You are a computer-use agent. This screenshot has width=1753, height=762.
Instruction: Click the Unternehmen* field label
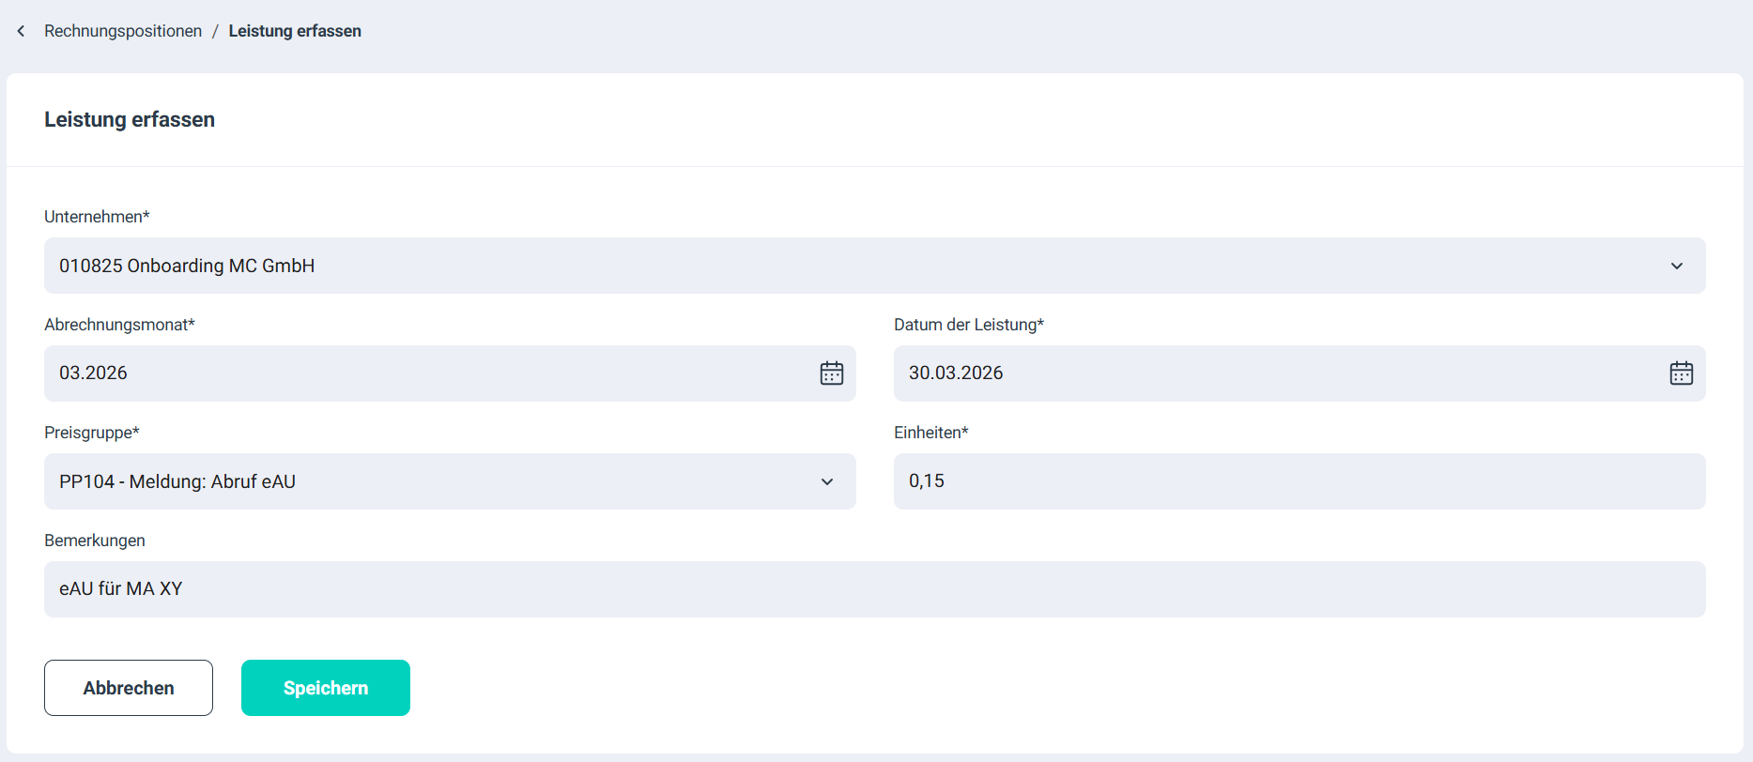[97, 217]
